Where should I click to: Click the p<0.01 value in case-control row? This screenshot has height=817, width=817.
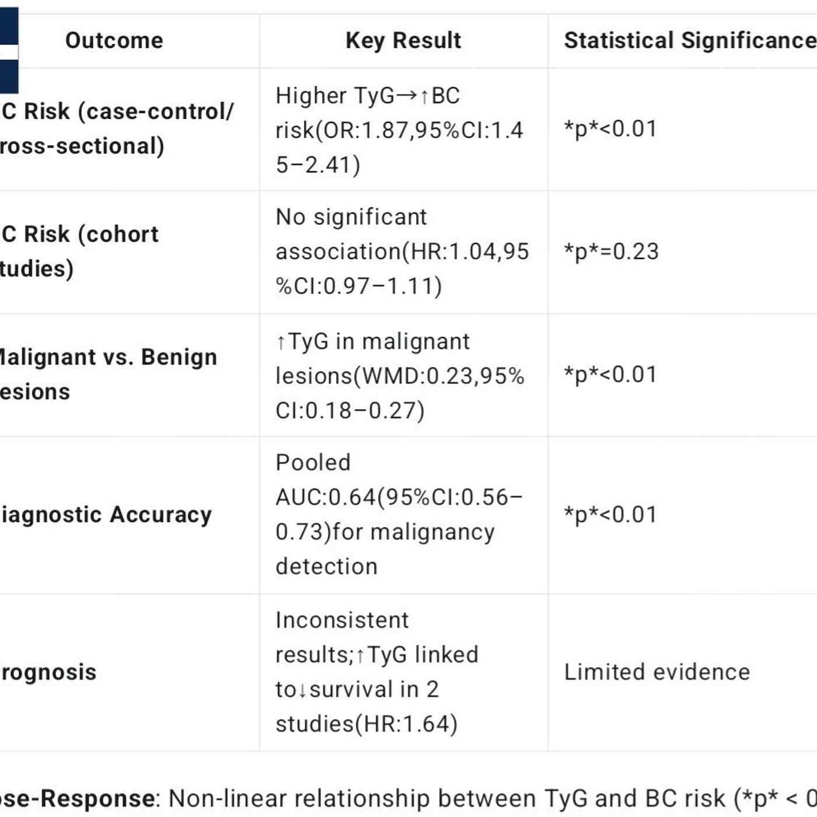(x=610, y=129)
